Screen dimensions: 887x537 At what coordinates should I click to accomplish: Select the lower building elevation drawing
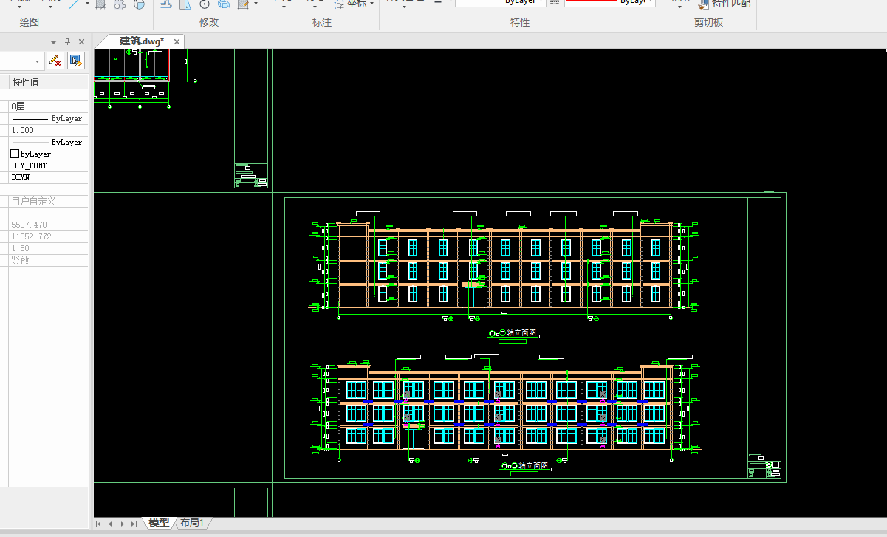(505, 410)
